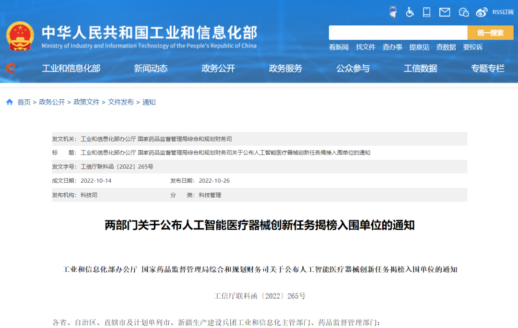This screenshot has height=328, width=518.
Task: Click the mobile phone version icon
Action: [426, 12]
